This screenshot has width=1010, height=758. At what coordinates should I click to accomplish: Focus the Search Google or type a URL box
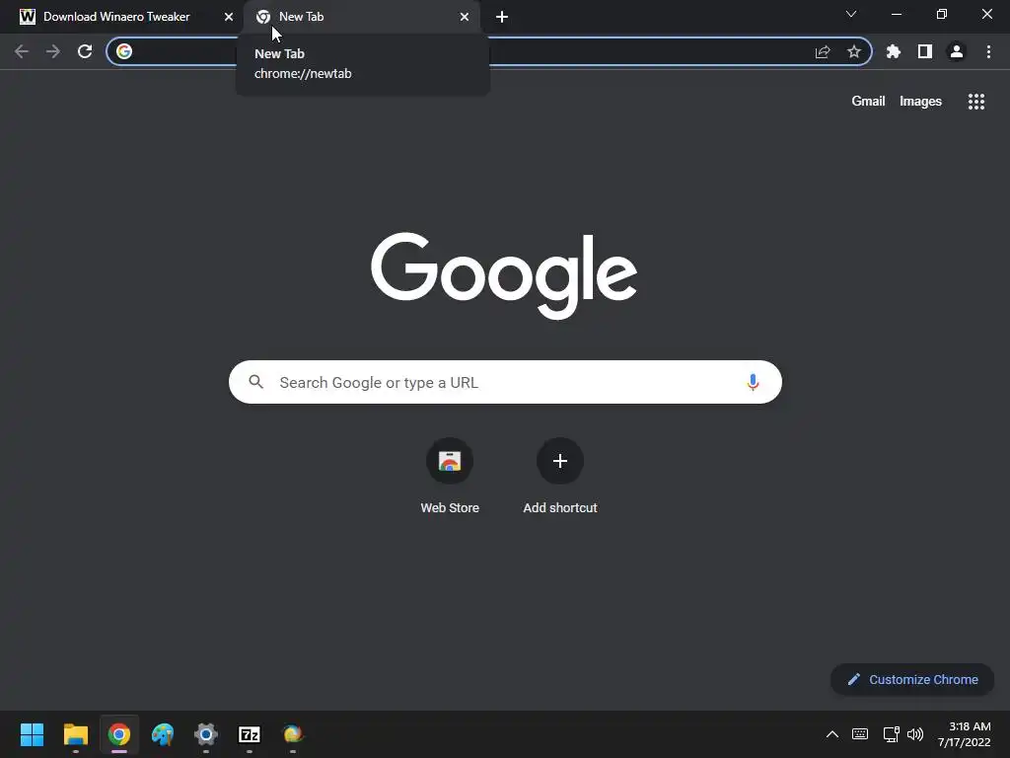pos(505,382)
